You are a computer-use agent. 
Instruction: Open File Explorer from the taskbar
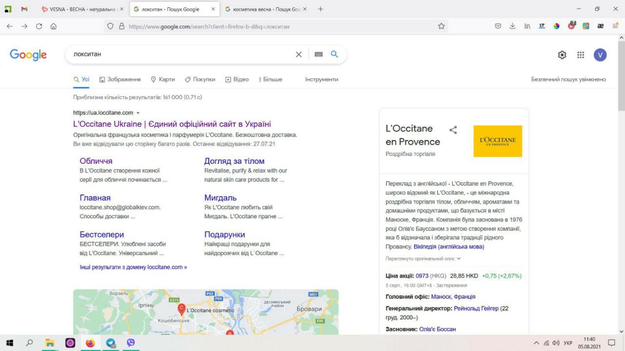coord(50,343)
